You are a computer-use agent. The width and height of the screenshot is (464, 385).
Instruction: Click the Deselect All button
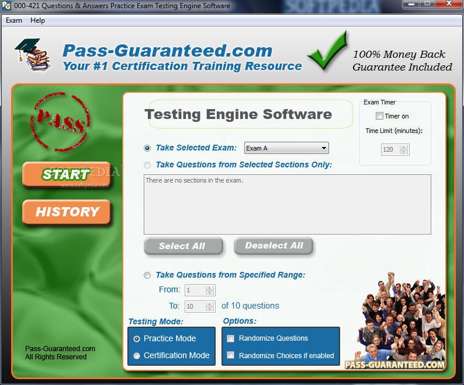(x=273, y=246)
